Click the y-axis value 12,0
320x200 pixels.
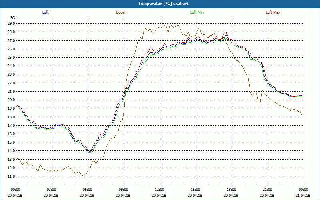pyautogui.click(x=12, y=168)
